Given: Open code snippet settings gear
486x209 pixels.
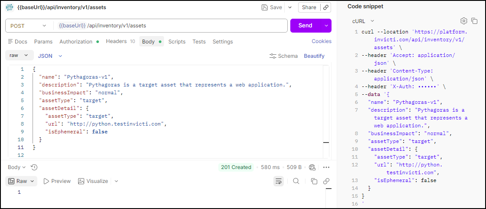Looking at the screenshot, I should [463, 21].
